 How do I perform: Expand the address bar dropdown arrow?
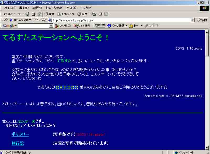193,20
